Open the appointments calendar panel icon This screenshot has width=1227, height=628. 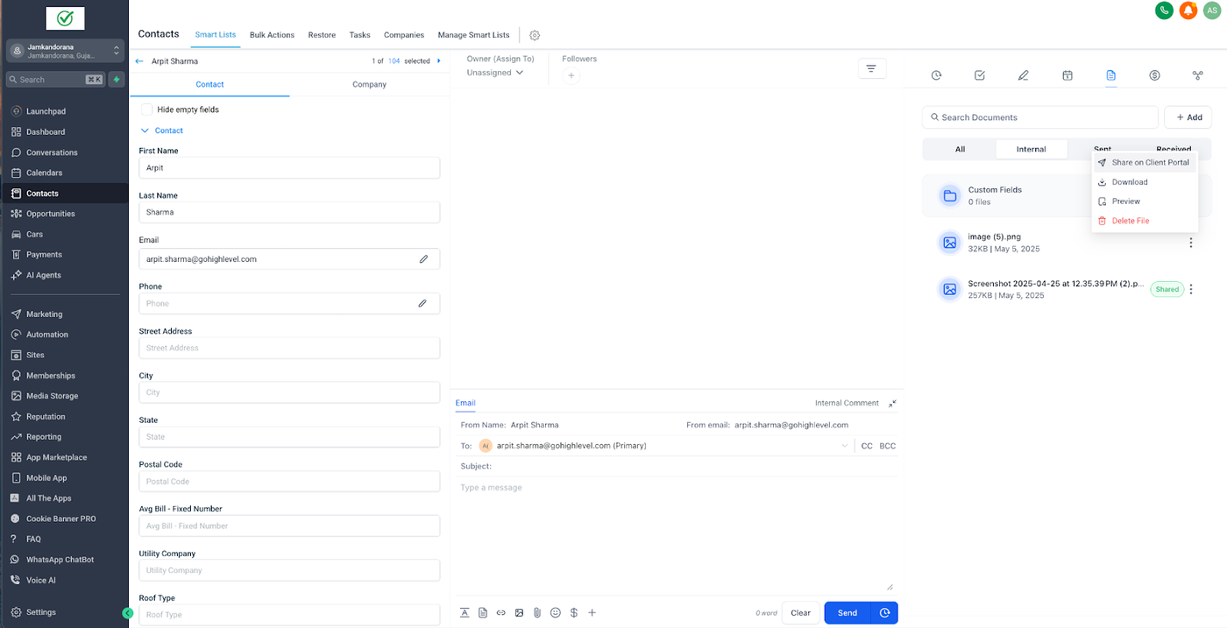1067,75
